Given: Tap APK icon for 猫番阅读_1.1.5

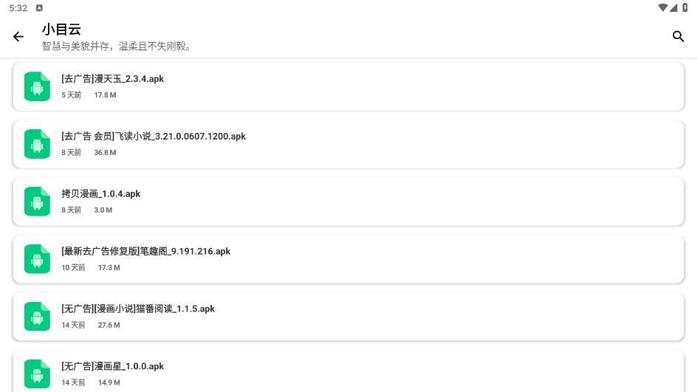Looking at the screenshot, I should [37, 317].
